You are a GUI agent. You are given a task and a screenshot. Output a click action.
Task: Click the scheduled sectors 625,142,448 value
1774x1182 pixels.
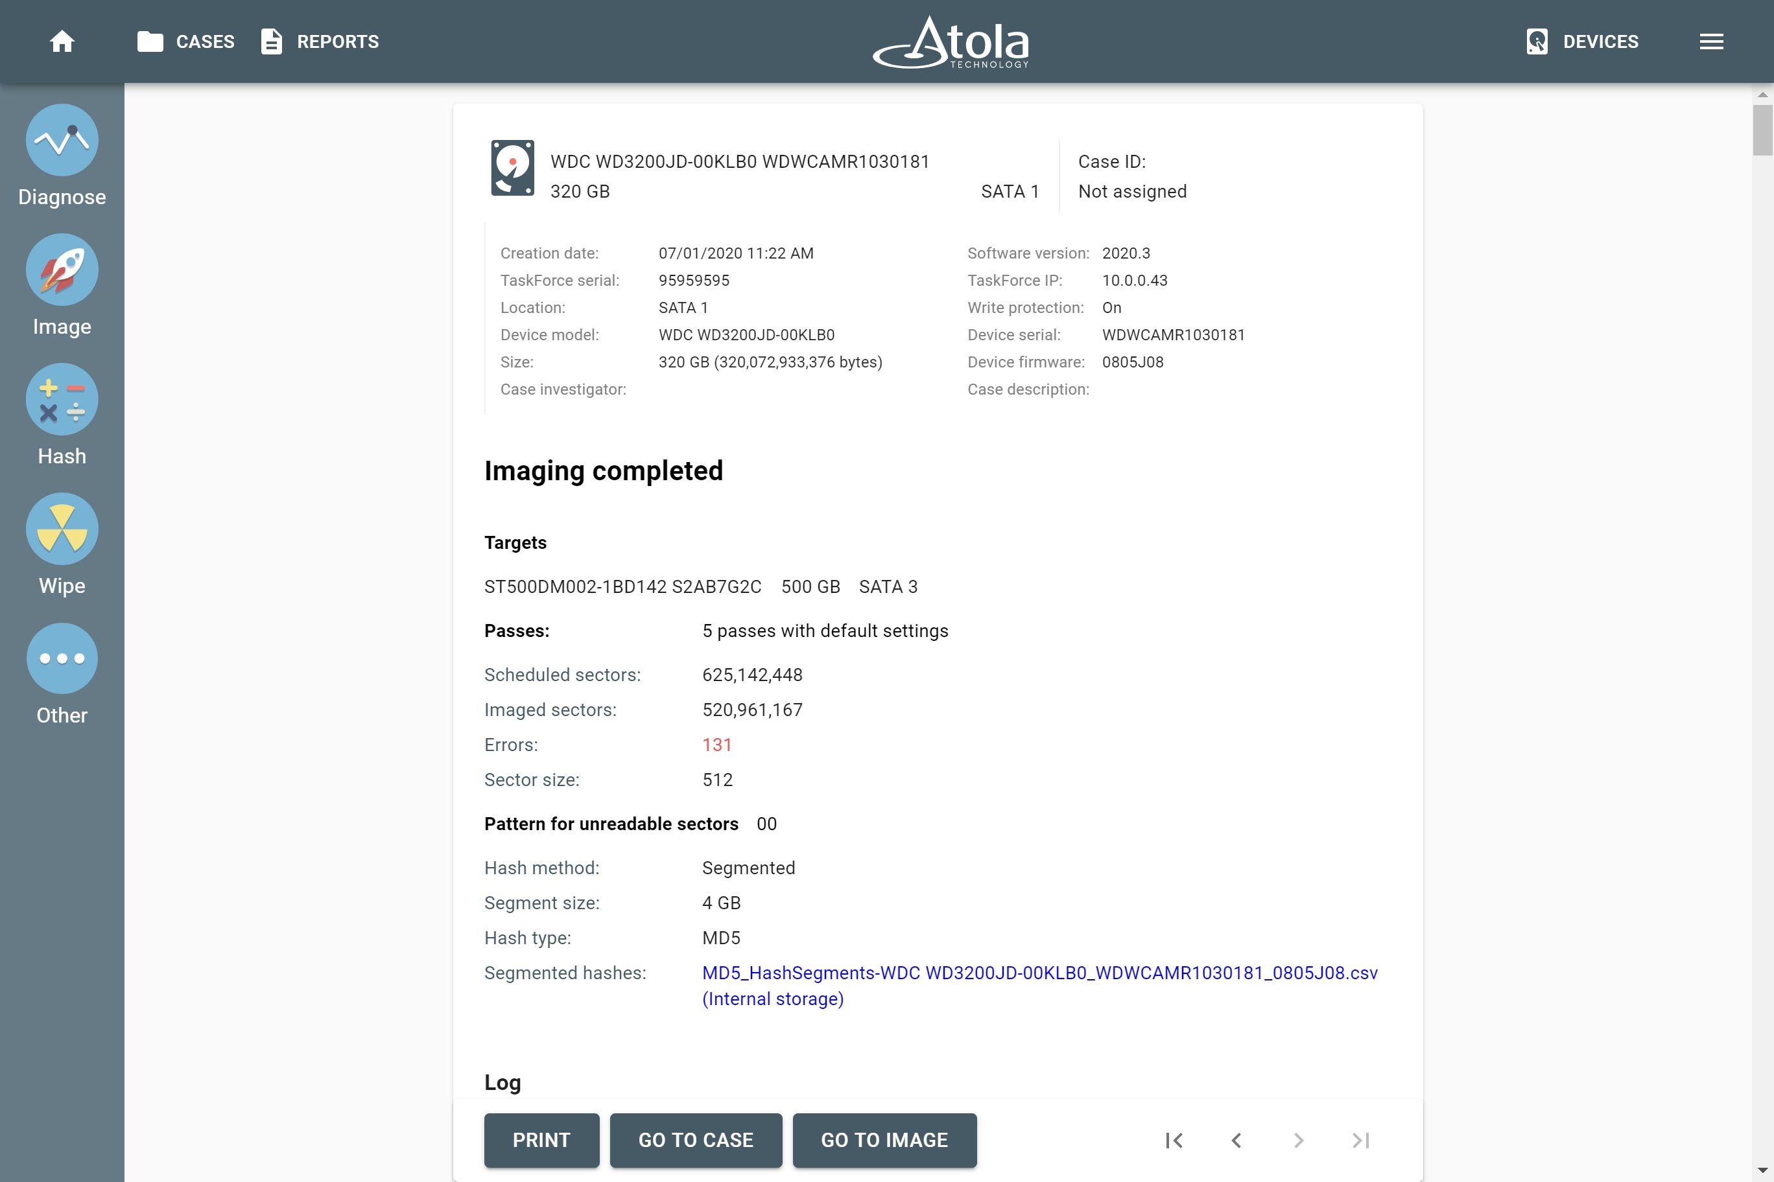[x=752, y=675]
